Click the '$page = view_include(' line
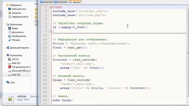Screen dimensions: 189x106 tap(72, 80)
